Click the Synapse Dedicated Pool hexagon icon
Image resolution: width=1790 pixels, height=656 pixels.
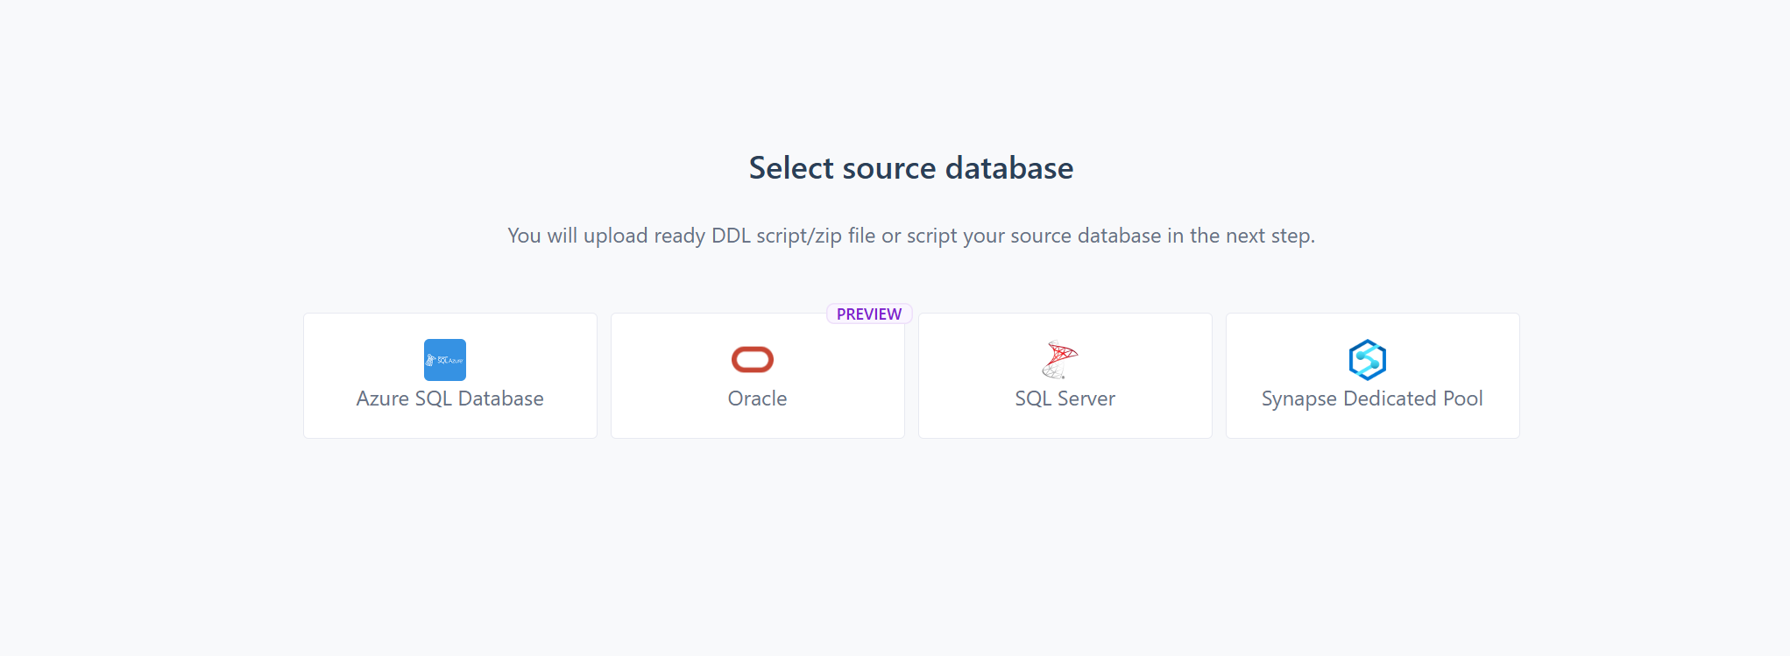pyautogui.click(x=1368, y=359)
